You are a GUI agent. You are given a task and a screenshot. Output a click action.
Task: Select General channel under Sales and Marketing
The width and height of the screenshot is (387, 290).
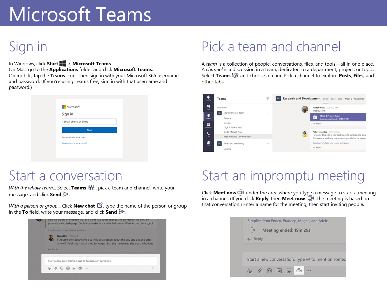click(227, 149)
